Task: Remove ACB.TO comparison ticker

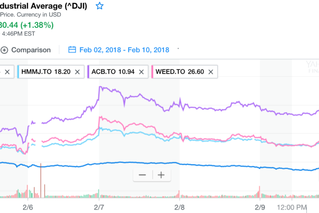Action: (141, 72)
